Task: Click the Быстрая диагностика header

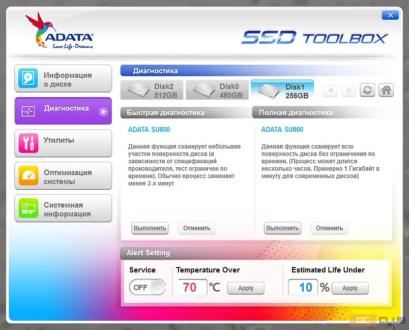Action: (x=186, y=113)
